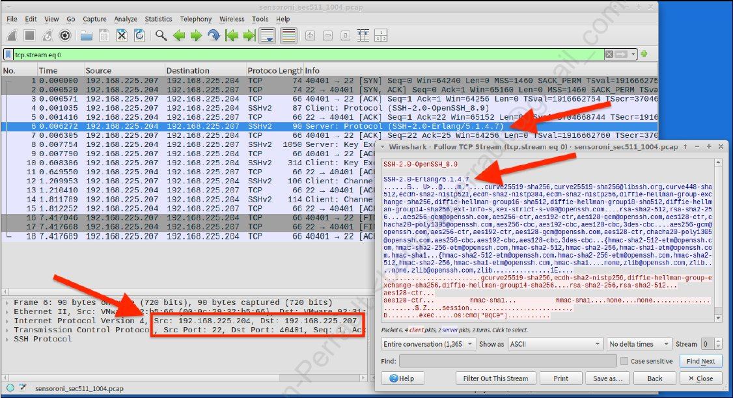Viewport: 733px width, 398px height.
Task: Click Filter Out This Stream button
Action: [495, 378]
